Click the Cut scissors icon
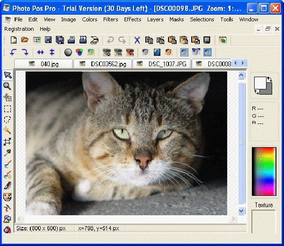Viewport: 284px width, 246px height. pyautogui.click(x=137, y=40)
